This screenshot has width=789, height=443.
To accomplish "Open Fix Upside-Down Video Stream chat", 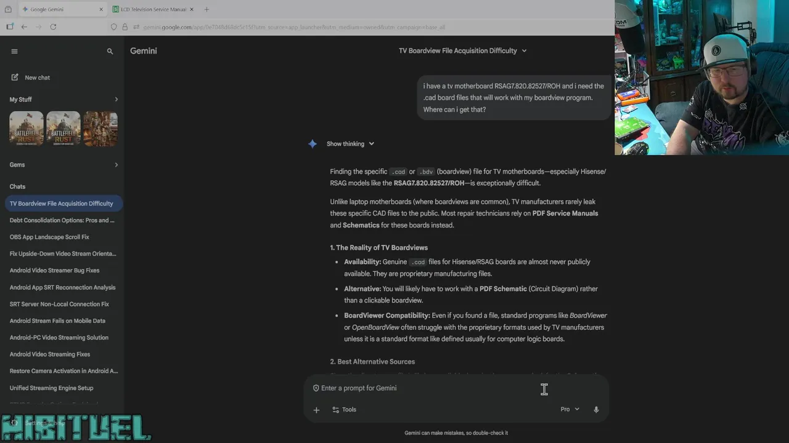I will (63, 253).
